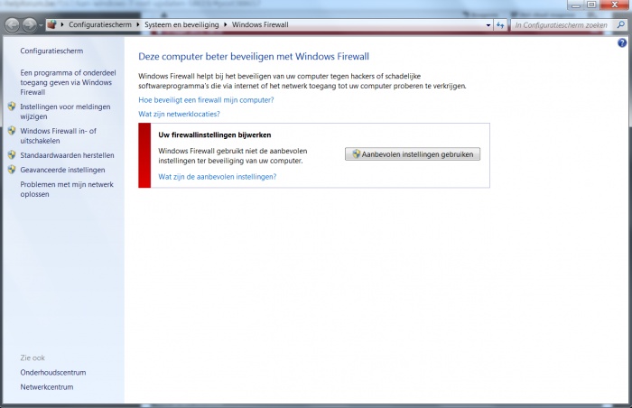Close the Windows Firewall window
This screenshot has height=408, width=632.
615,5
